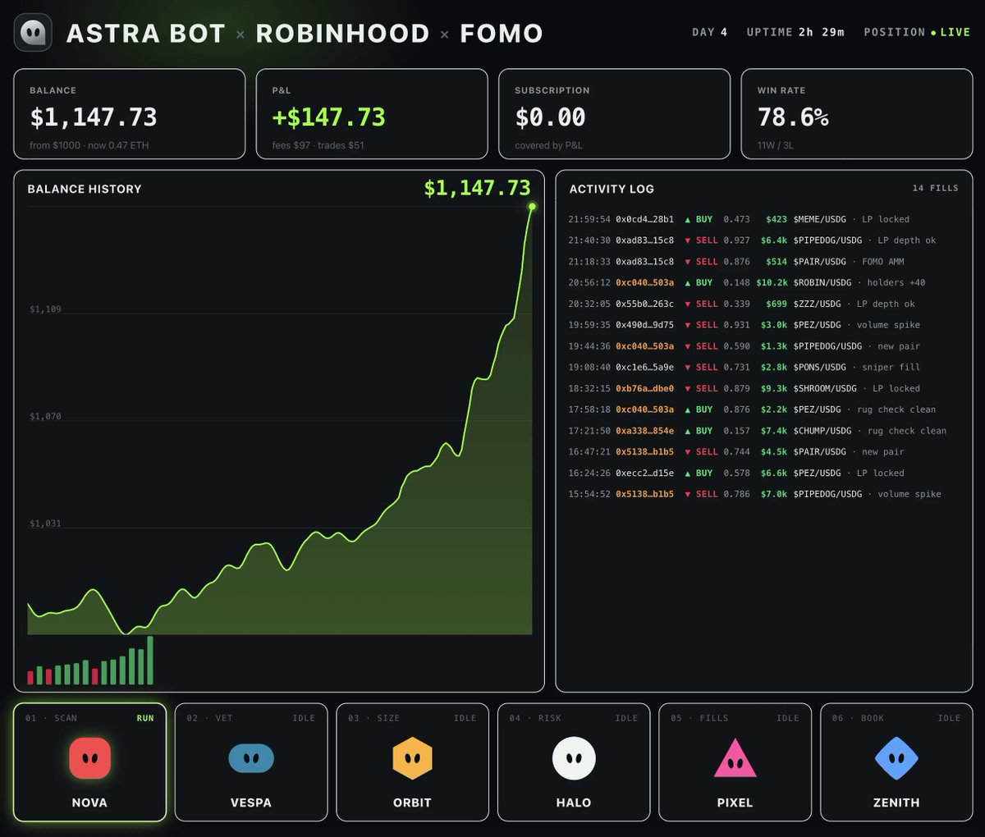
Task: Select the pink PIXEL triangle agent icon
Action: [x=735, y=759]
